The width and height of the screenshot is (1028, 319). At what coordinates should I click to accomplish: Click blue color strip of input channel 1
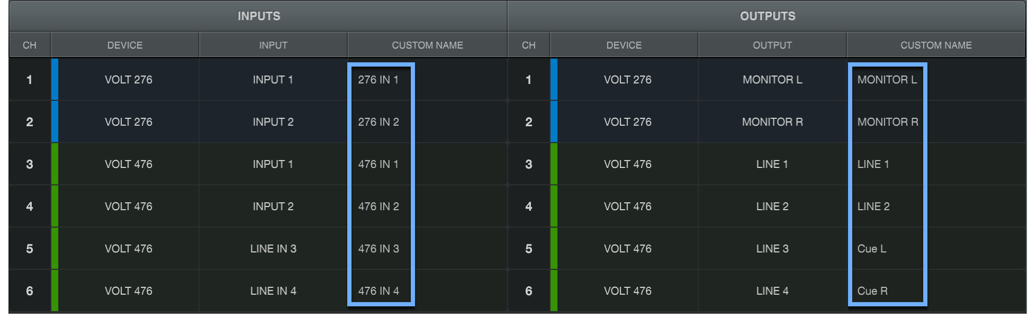click(x=55, y=80)
